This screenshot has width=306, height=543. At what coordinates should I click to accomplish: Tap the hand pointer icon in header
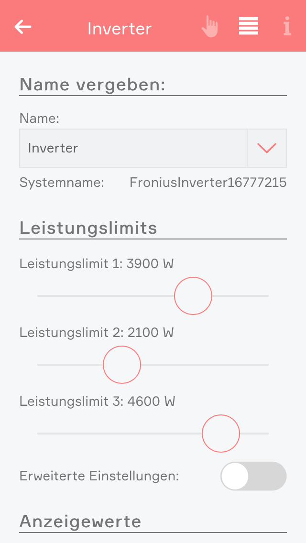pos(209,27)
